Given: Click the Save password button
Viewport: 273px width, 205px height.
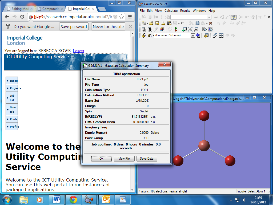Looking at the screenshot, I should pyautogui.click(x=74, y=26).
